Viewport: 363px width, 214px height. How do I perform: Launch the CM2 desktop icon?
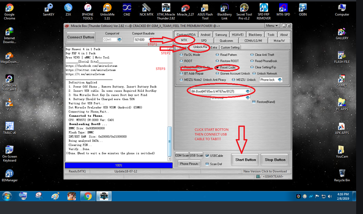click(x=127, y=10)
